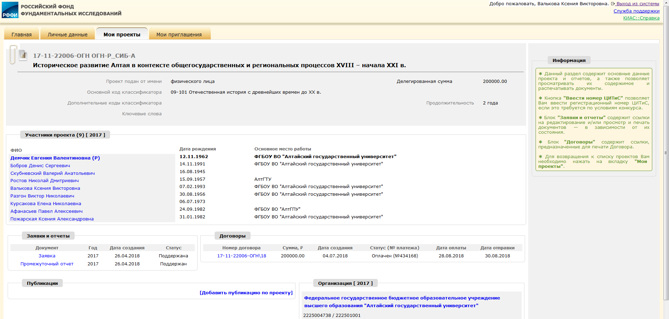Open participant Бобров Денис Сергеевич
Viewport: 669px width, 319px height.
[x=40, y=165]
